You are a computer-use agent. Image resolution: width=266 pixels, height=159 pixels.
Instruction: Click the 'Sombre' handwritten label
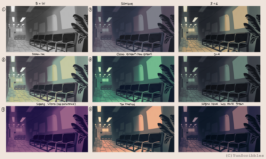pos(127,4)
